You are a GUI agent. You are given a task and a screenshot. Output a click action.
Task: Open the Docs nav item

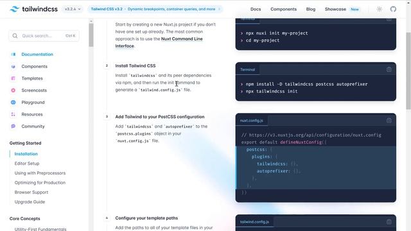256,9
